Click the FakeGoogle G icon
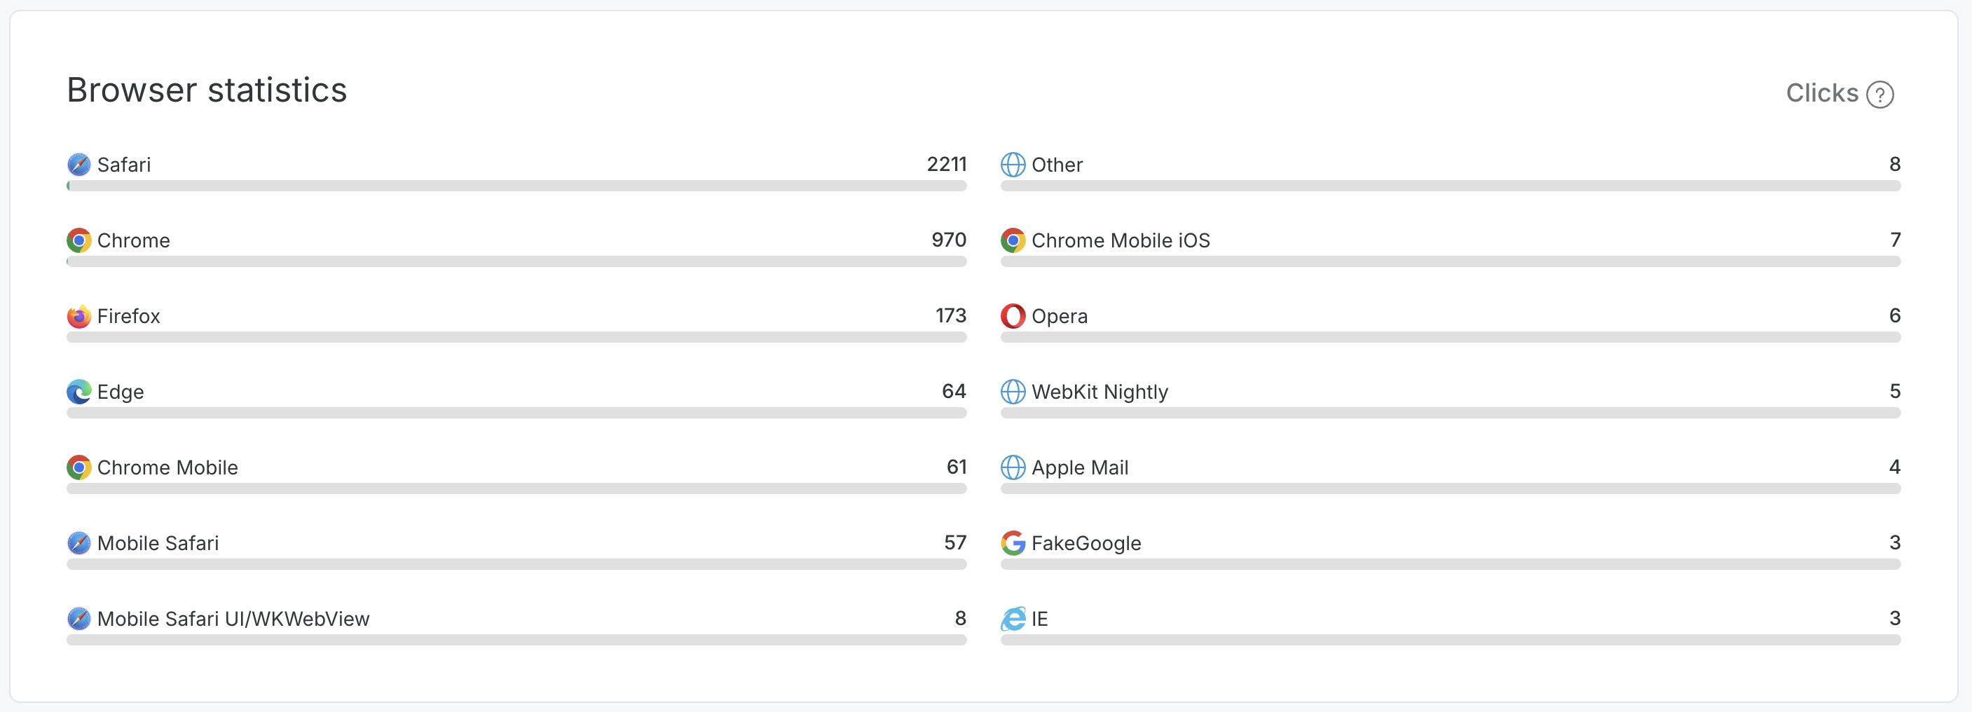Image resolution: width=1972 pixels, height=712 pixels. 1013,543
